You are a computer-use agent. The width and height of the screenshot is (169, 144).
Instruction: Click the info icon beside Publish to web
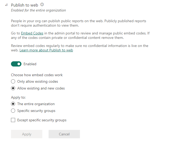(42, 5)
